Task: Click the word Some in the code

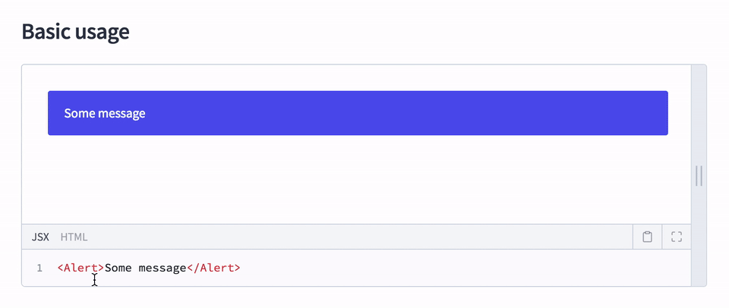Action: (x=118, y=268)
